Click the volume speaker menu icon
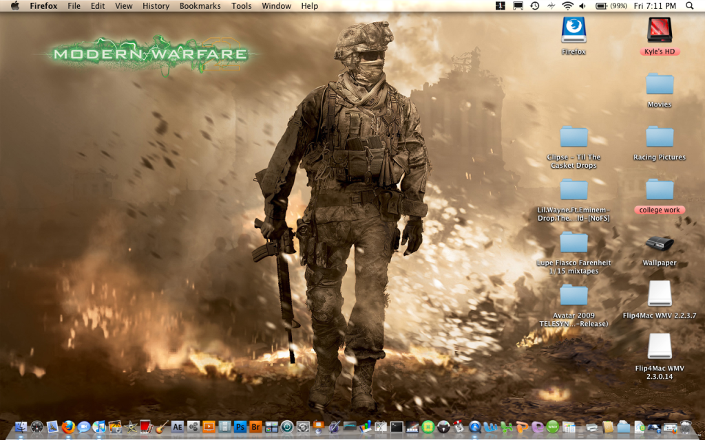The image size is (705, 440). [x=582, y=5]
